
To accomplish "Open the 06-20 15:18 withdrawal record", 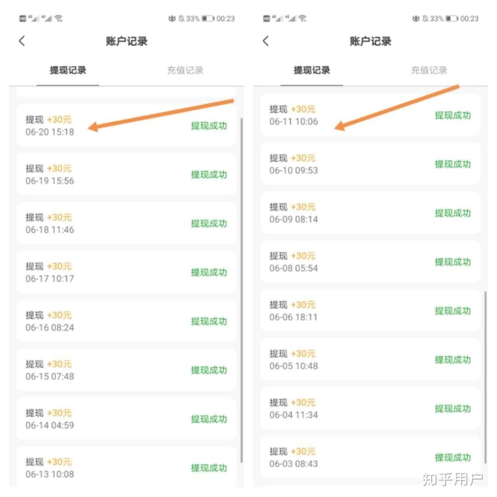I will point(127,126).
